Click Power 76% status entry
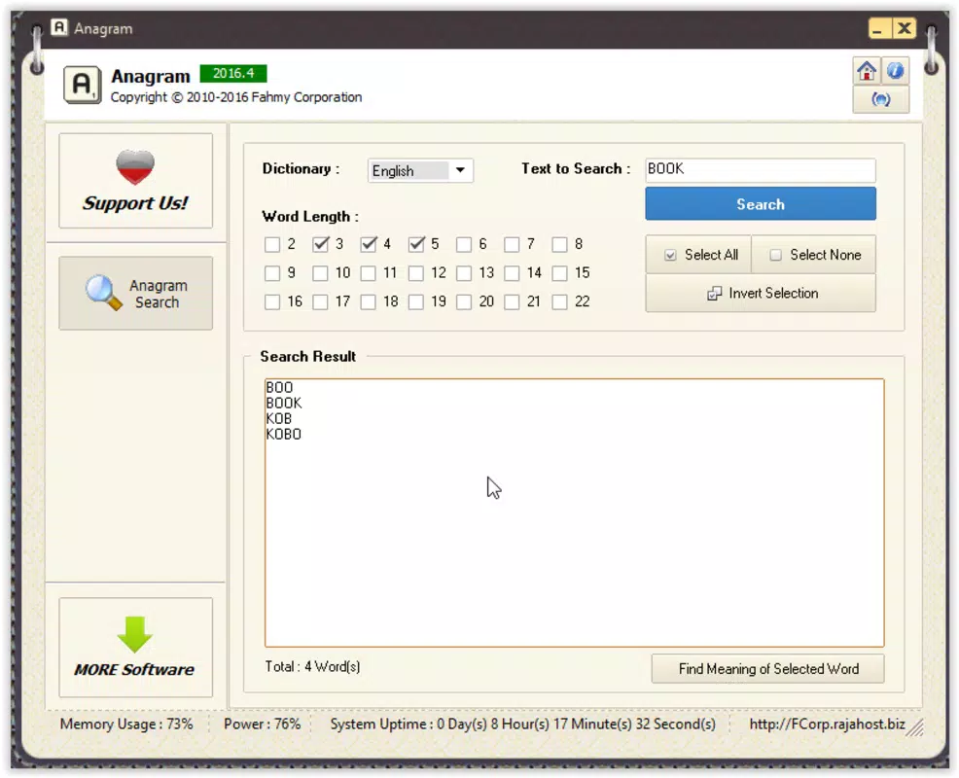 coord(262,725)
